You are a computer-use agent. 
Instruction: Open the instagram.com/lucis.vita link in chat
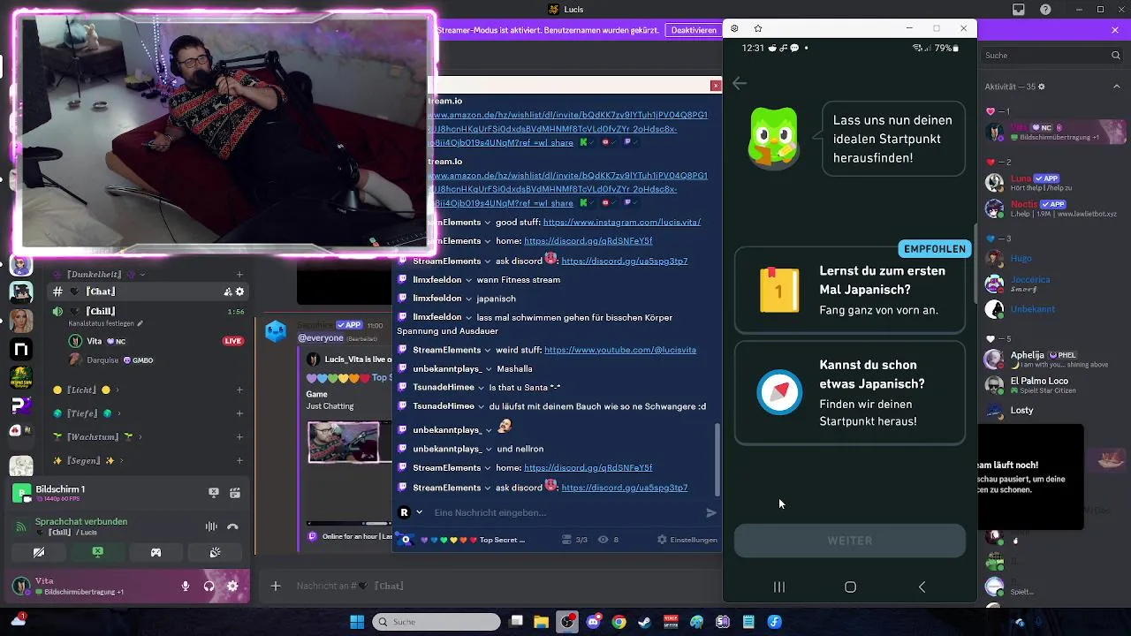pyautogui.click(x=622, y=223)
